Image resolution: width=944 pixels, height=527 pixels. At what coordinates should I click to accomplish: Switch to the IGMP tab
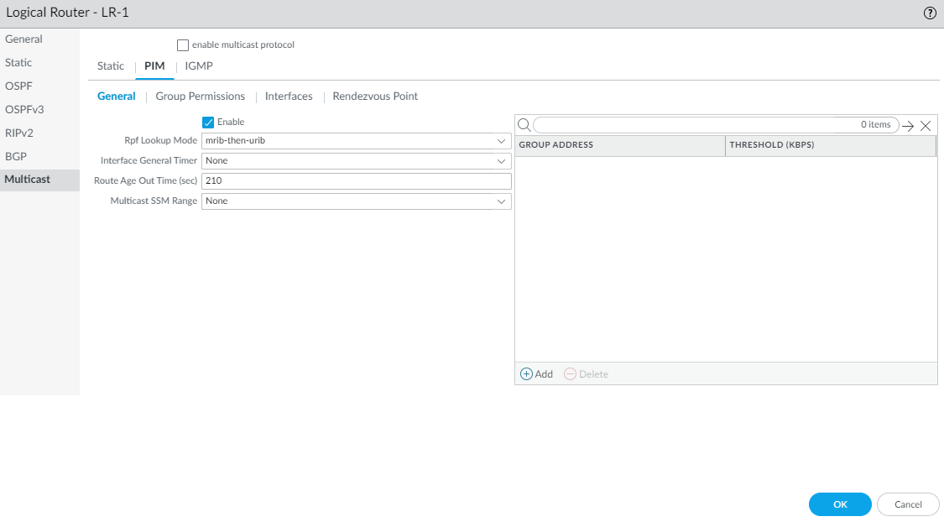(x=199, y=66)
